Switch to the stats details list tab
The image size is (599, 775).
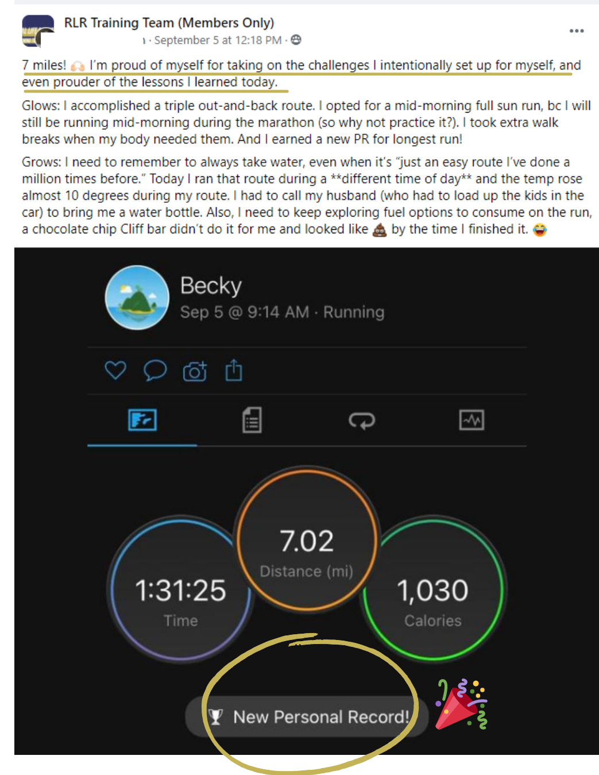(x=252, y=420)
